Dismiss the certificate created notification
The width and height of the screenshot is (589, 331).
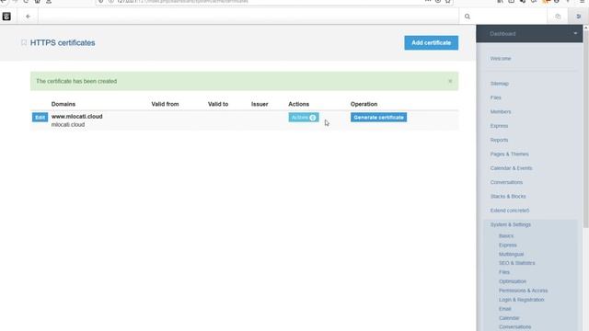(450, 81)
